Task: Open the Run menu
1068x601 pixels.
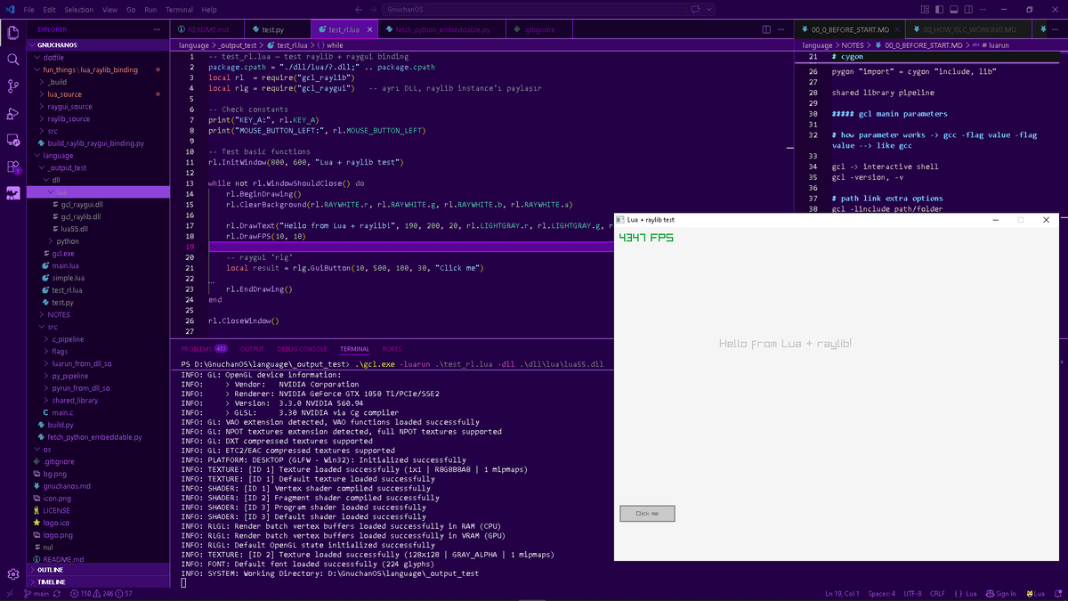Action: coord(150,9)
